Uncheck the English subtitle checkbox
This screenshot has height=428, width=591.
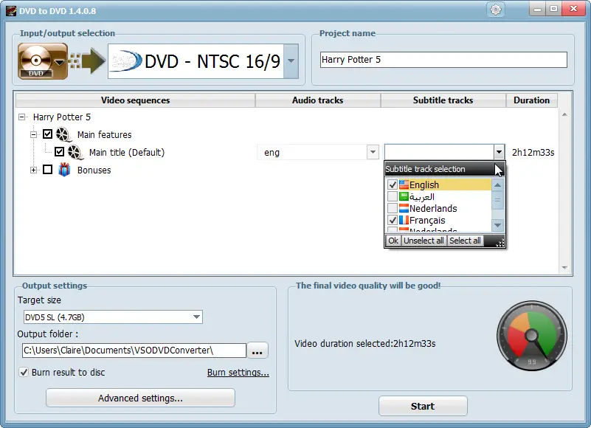(x=393, y=184)
